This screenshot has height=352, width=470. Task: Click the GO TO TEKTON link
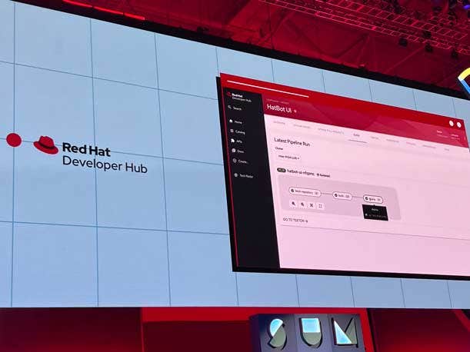295,221
